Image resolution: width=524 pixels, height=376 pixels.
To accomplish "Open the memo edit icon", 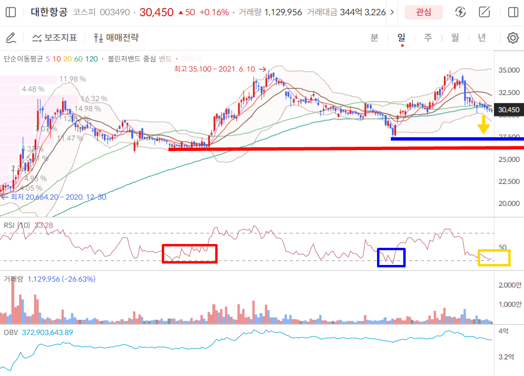I will (485, 12).
